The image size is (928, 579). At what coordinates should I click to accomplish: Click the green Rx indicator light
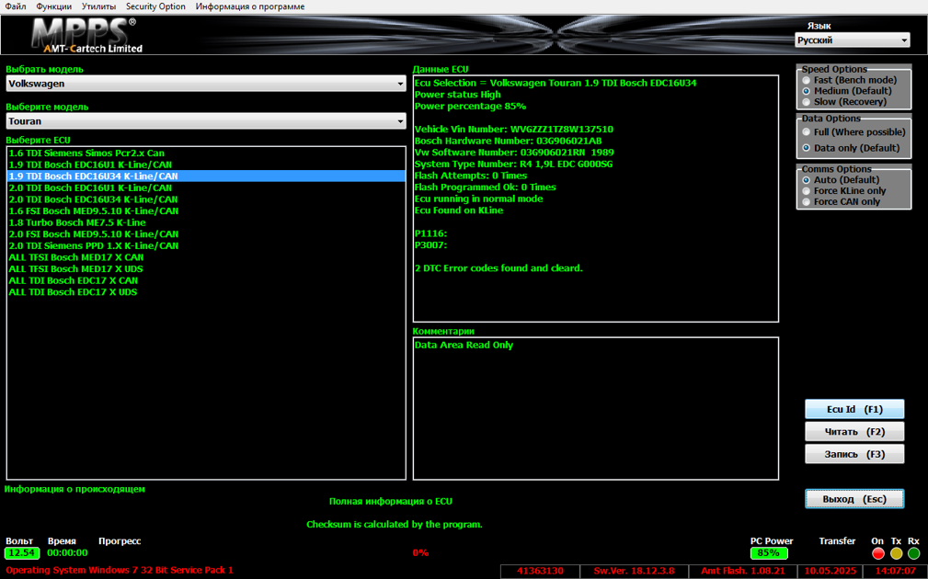[x=914, y=553]
